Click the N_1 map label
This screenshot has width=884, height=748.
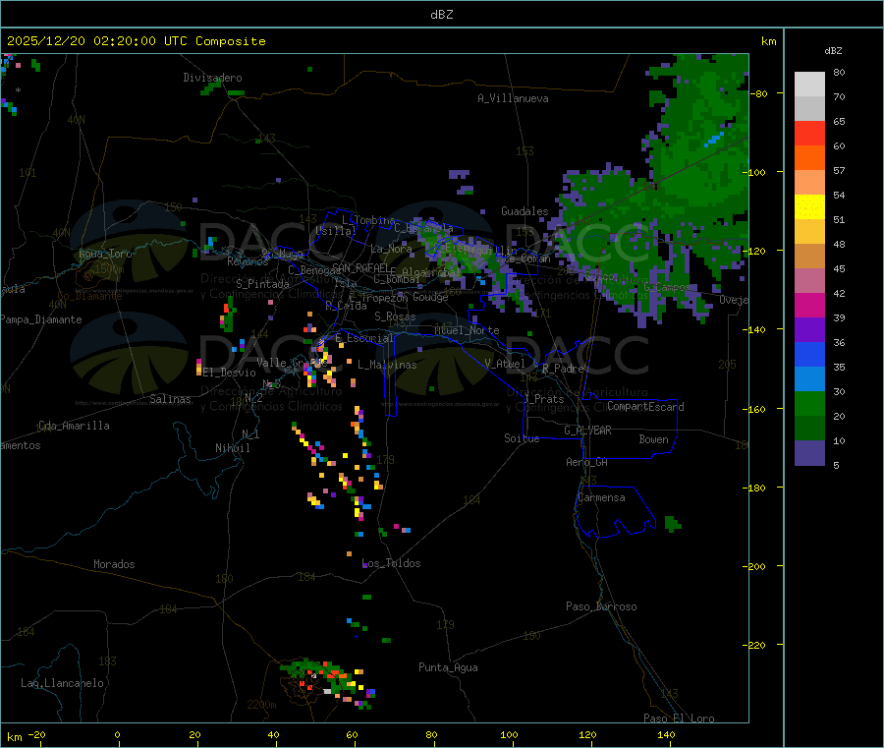250,433
